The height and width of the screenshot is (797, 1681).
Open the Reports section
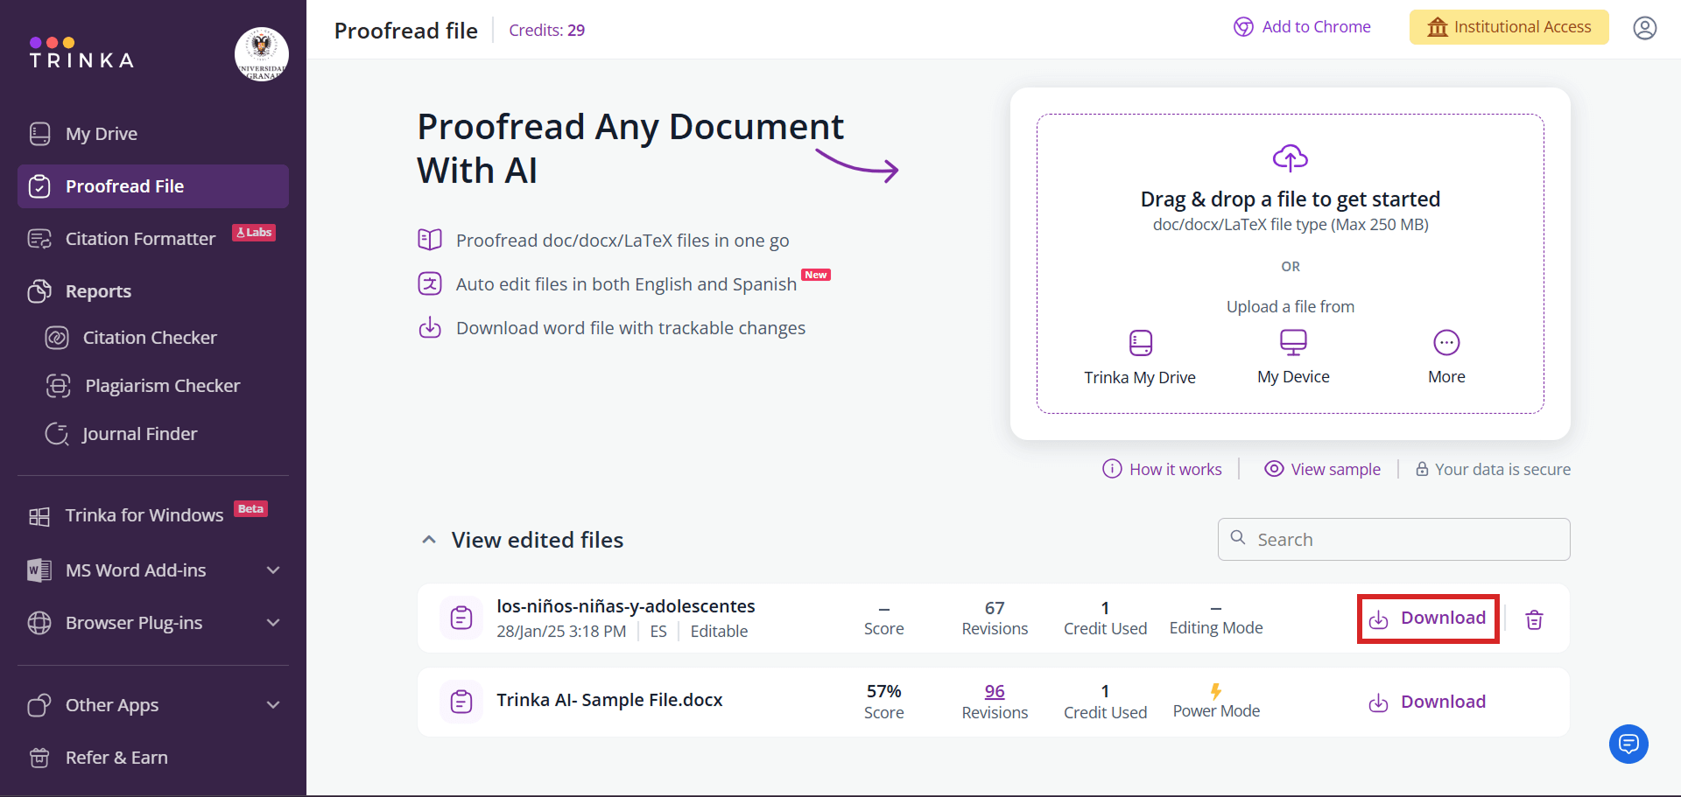pyautogui.click(x=98, y=291)
